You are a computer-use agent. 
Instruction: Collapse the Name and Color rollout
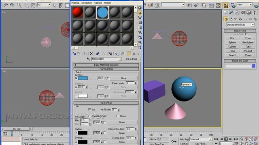pyautogui.click(x=240, y=61)
